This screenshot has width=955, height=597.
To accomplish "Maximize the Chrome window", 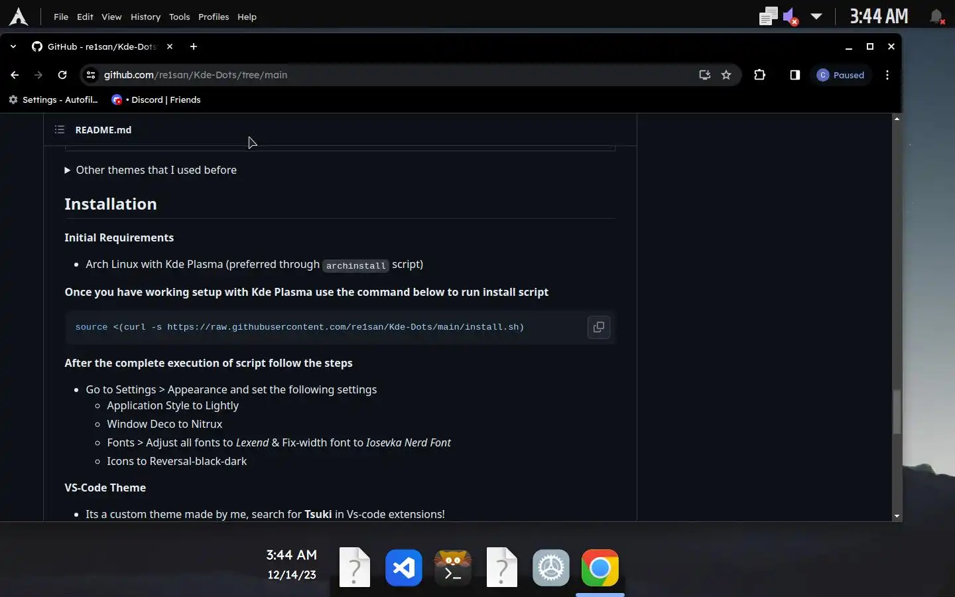I will click(870, 46).
